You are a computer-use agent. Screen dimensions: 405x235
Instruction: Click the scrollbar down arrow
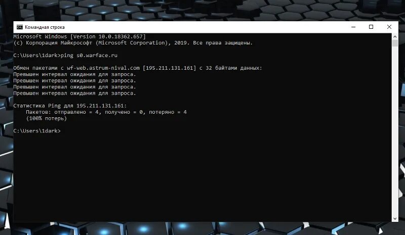coord(395,218)
